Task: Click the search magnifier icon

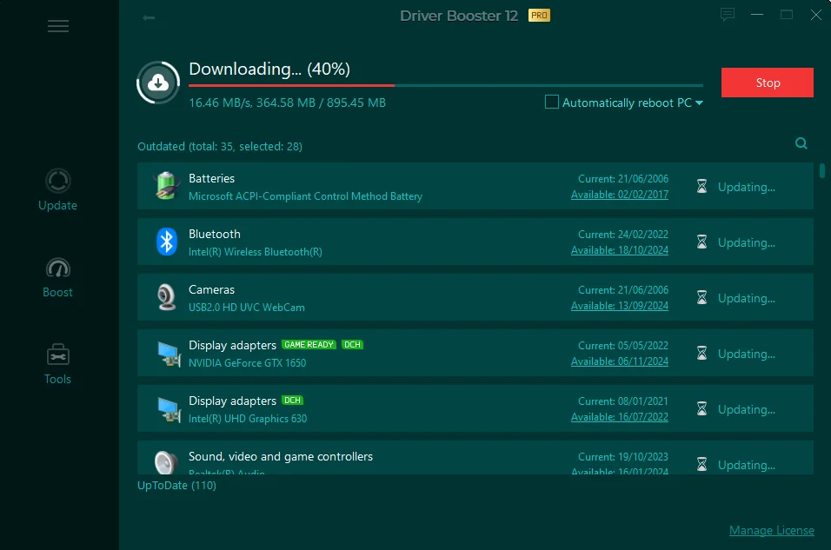Action: point(801,143)
